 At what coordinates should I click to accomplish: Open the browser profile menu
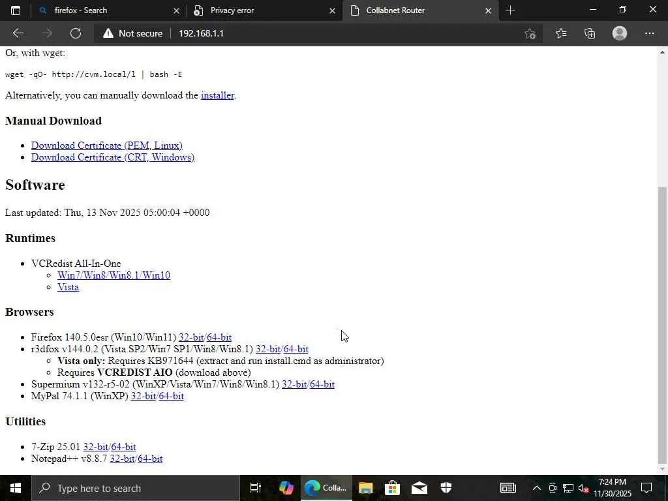click(x=620, y=33)
